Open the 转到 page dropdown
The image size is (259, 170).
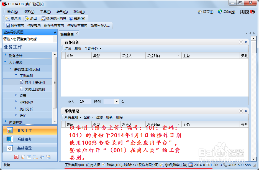[117, 102]
